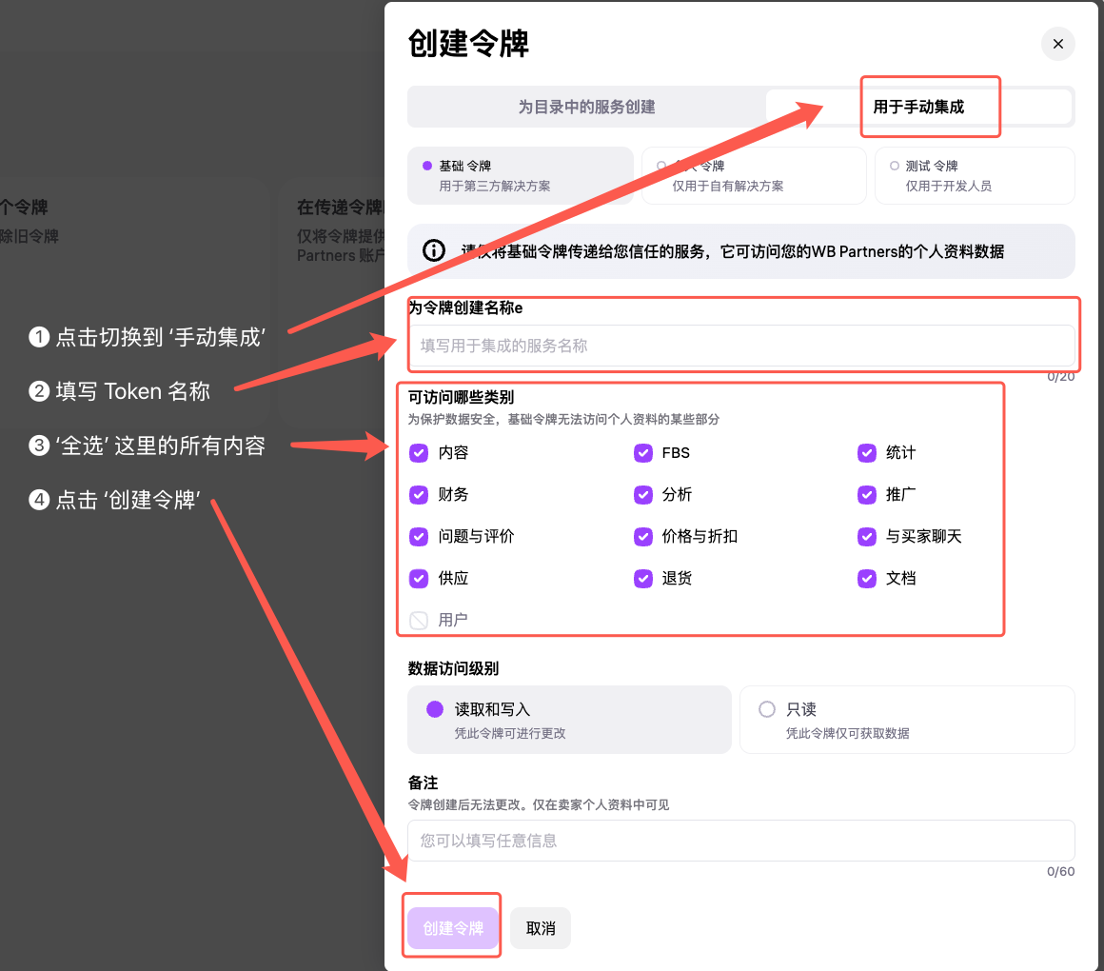Uncheck the 供应 category checkbox

tap(419, 578)
